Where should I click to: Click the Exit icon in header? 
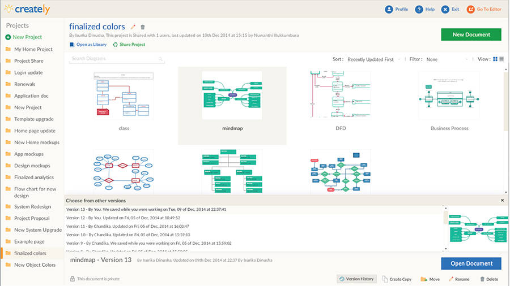click(x=445, y=9)
